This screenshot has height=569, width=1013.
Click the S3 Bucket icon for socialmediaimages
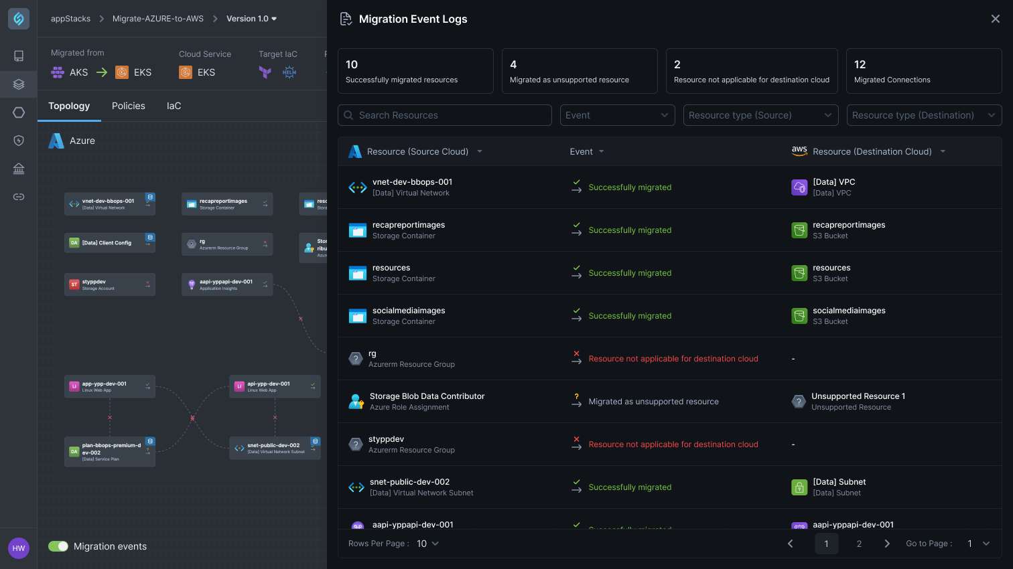tap(799, 316)
